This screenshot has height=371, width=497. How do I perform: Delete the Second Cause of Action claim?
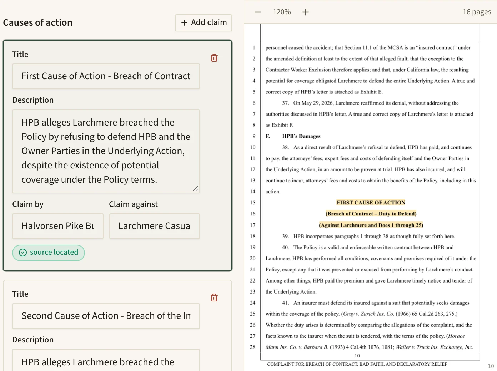point(214,298)
